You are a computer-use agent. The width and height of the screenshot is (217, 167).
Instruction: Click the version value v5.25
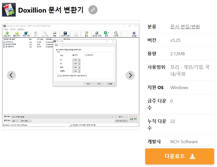coord(175,40)
